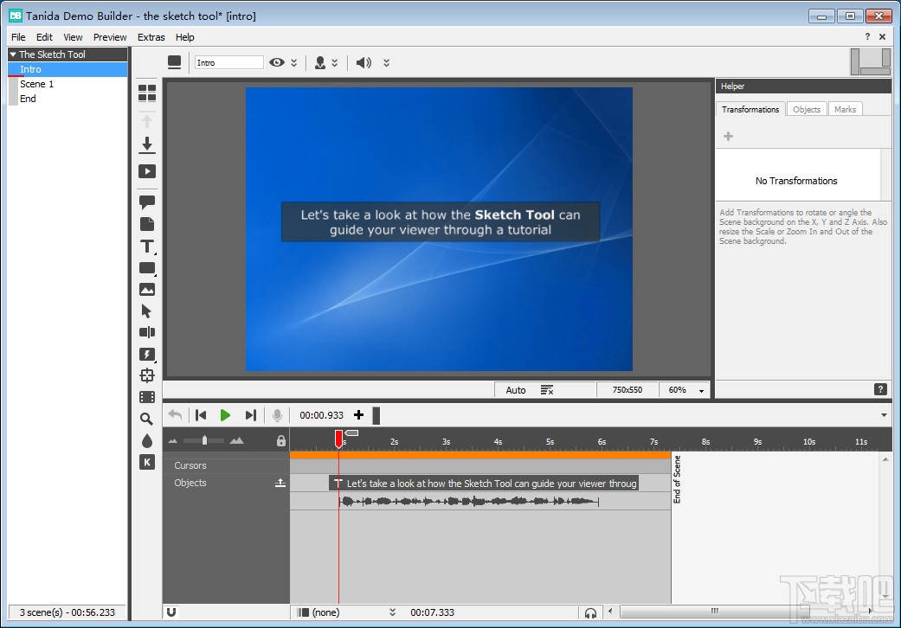The image size is (901, 628).
Task: Select the Text tool in sidebar
Action: [x=147, y=247]
